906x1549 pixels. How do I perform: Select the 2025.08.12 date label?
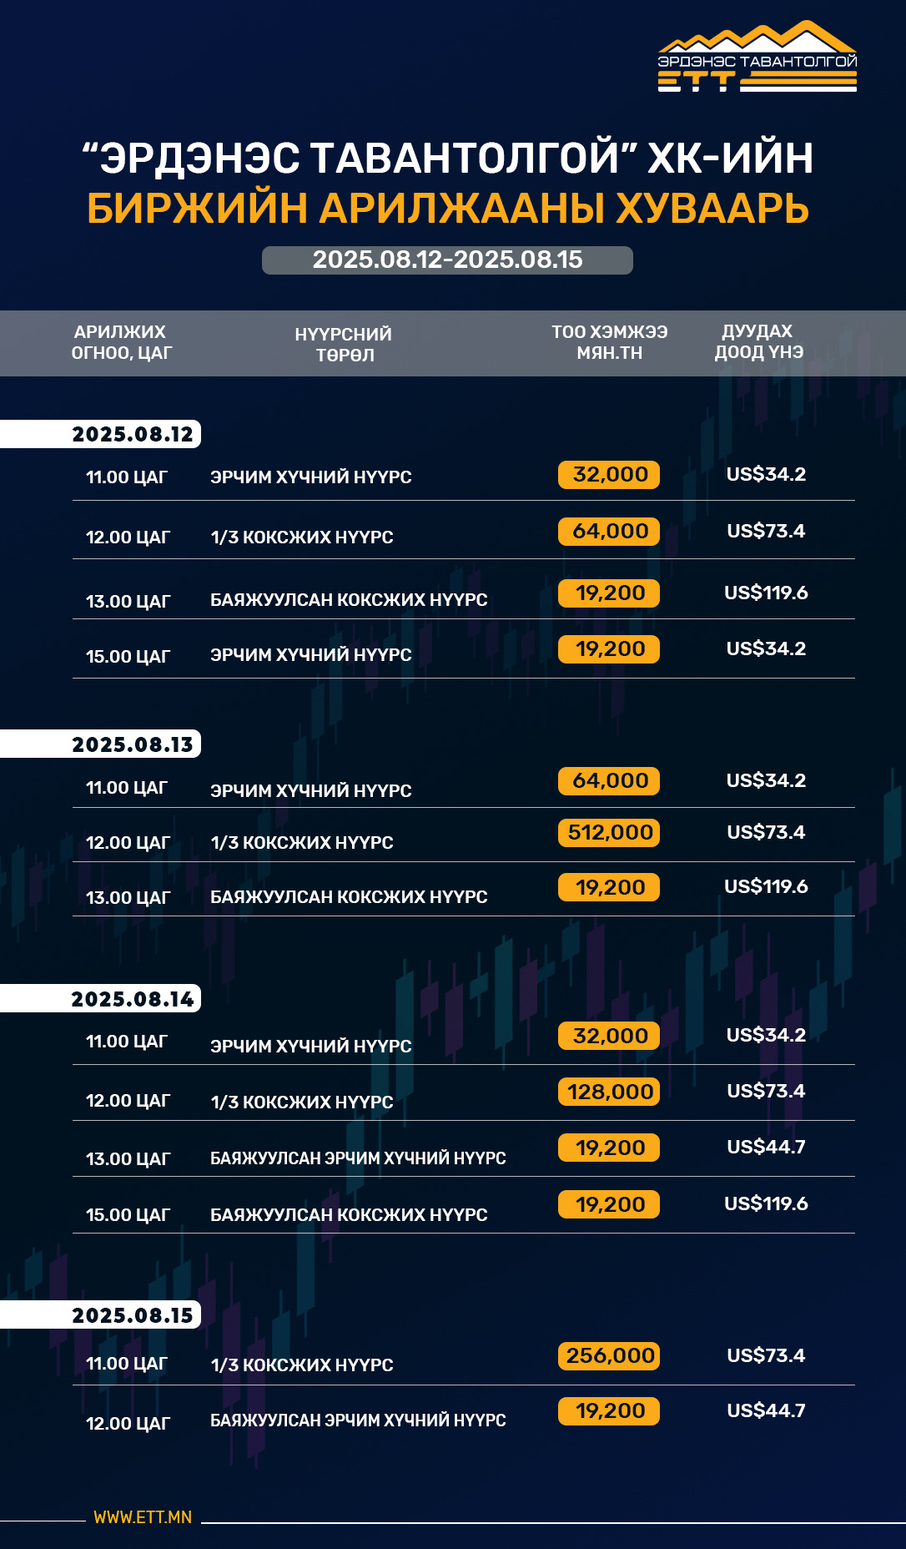click(133, 434)
